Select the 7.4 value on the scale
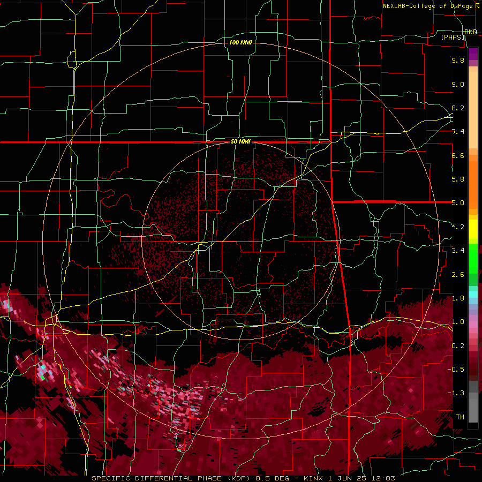 [458, 132]
